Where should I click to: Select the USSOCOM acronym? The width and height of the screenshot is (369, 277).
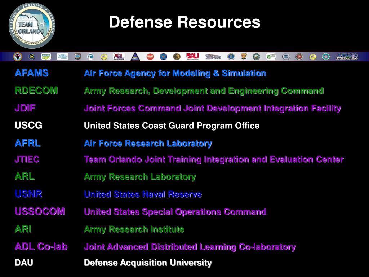click(40, 211)
